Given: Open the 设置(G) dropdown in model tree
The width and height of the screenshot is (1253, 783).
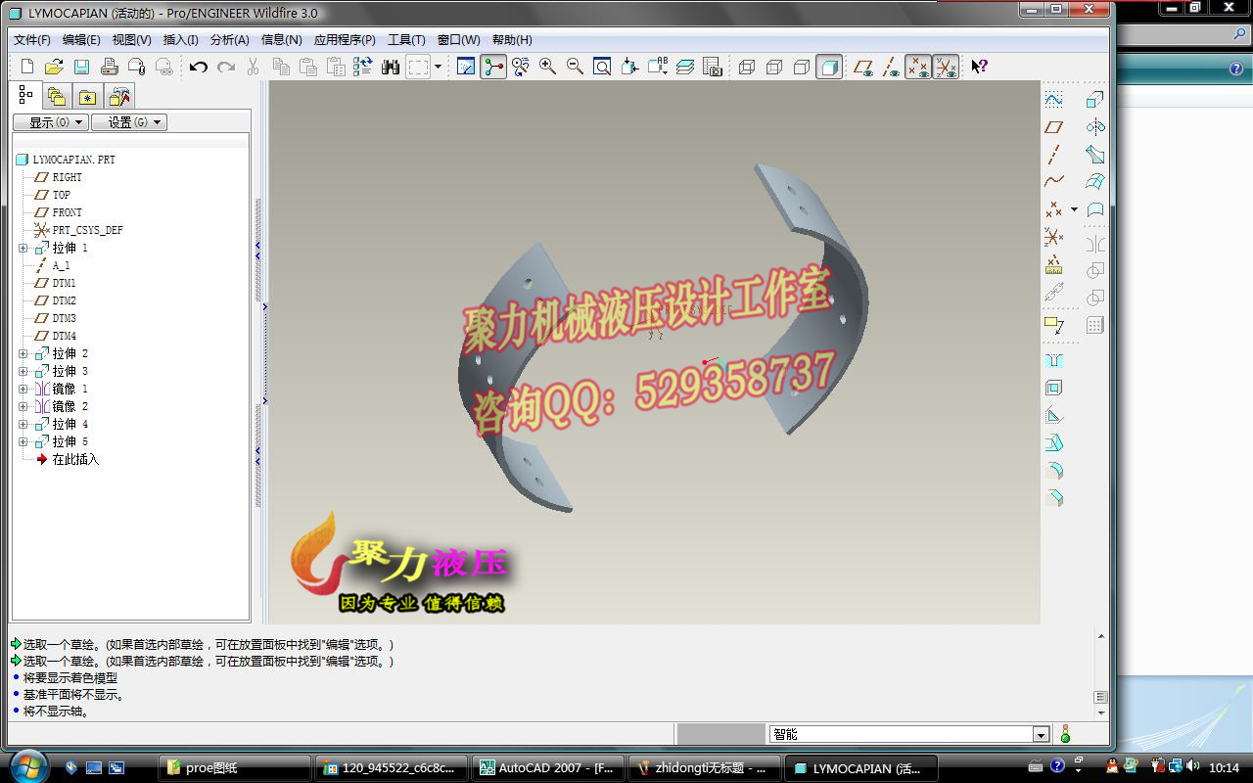Looking at the screenshot, I should coord(128,121).
